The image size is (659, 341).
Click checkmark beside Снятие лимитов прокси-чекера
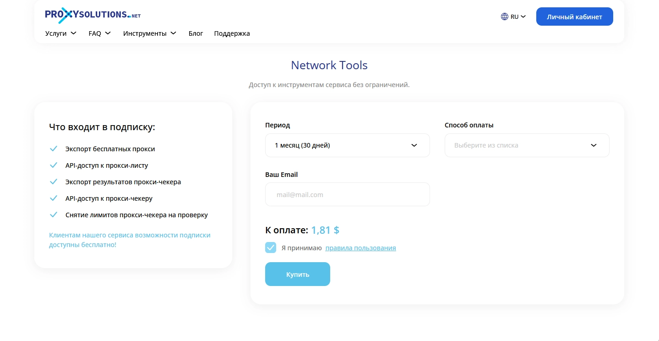[x=54, y=215]
